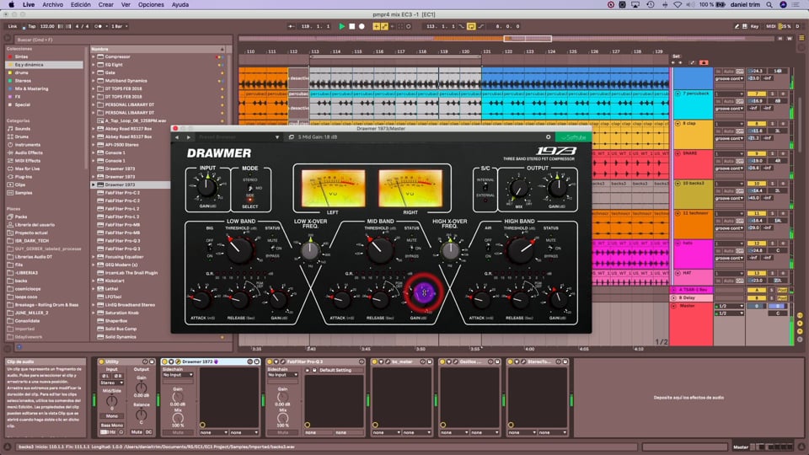Toggle the yellow arrangement loop switch
This screenshot has height=455, width=809.
point(471,26)
